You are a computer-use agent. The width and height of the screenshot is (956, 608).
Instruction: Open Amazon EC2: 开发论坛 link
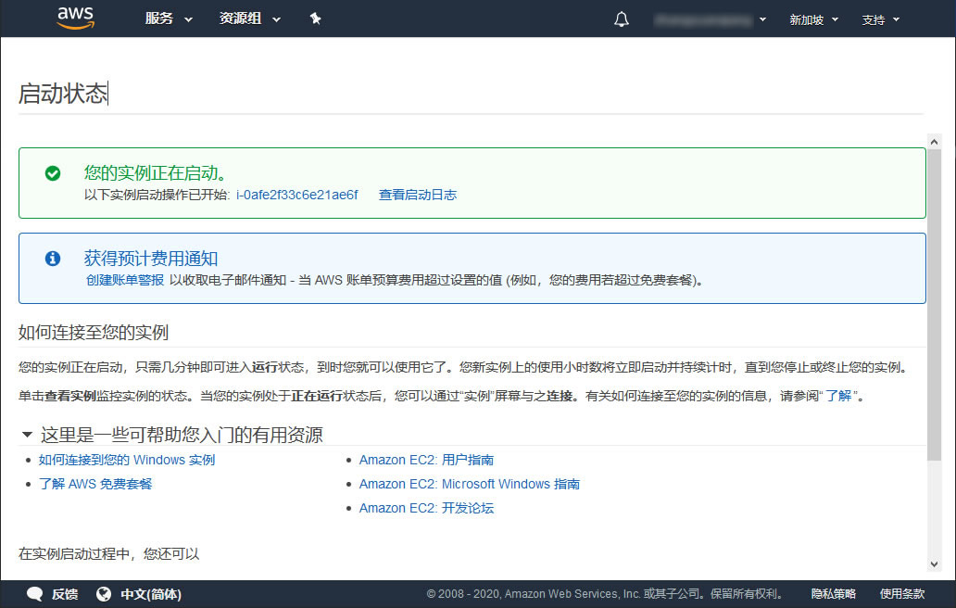coord(426,508)
